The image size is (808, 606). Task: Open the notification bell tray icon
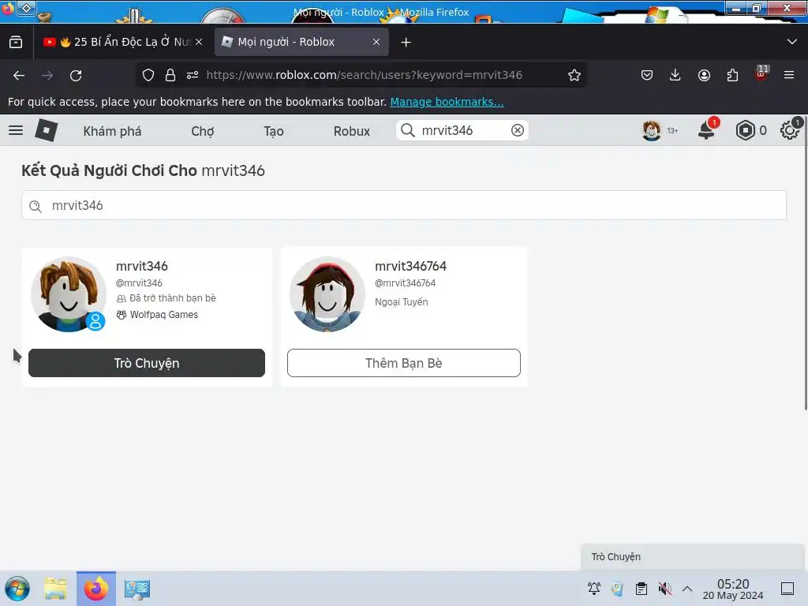(x=594, y=589)
